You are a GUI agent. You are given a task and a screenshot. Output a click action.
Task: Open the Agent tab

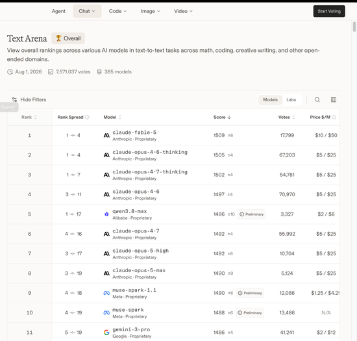pyautogui.click(x=58, y=11)
